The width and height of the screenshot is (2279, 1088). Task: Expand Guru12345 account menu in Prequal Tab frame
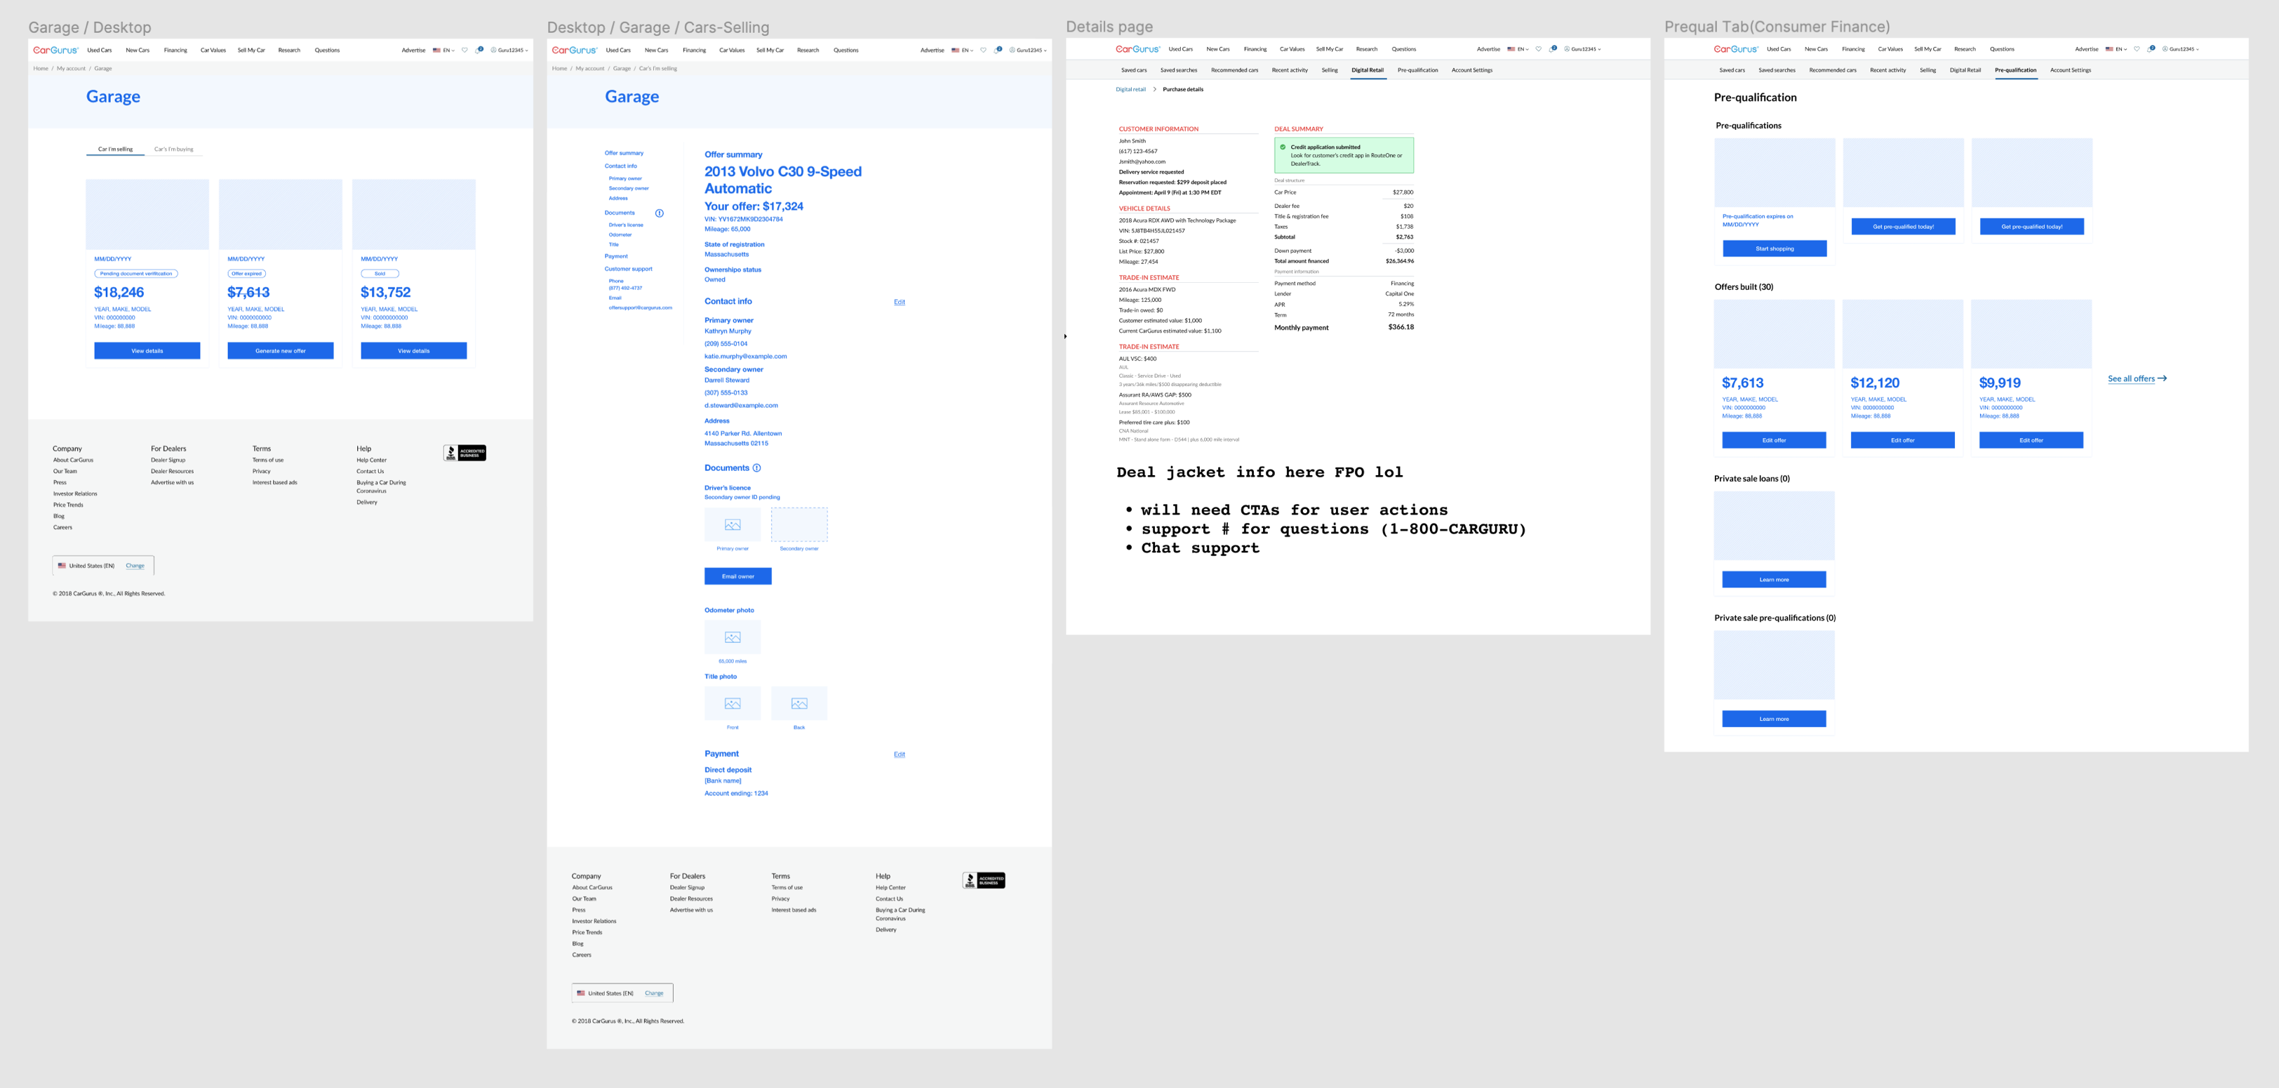point(2181,50)
